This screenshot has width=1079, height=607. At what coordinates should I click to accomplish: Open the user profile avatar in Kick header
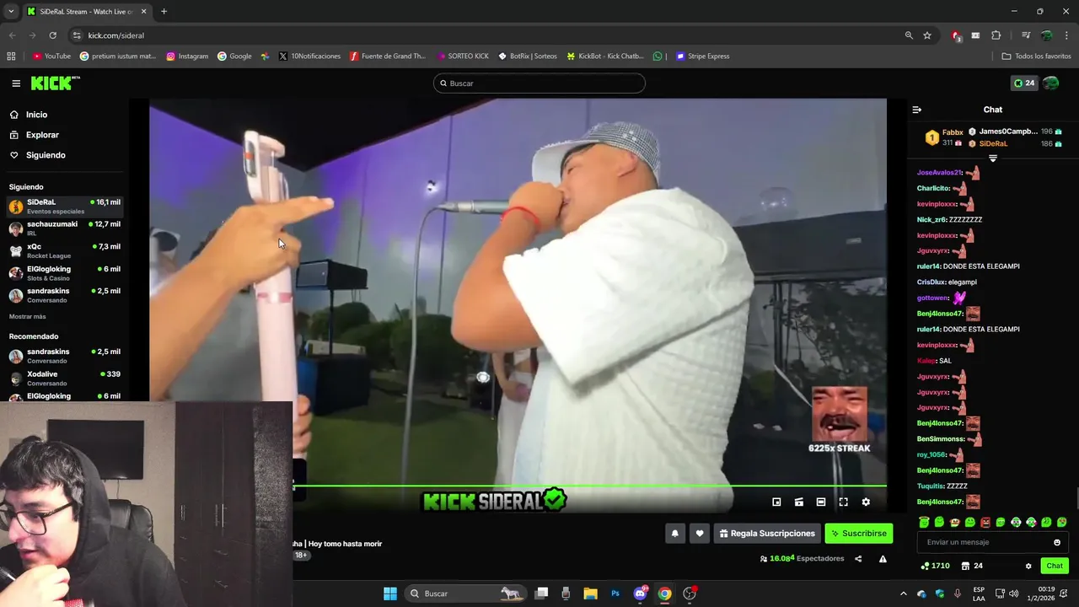coord(1051,83)
